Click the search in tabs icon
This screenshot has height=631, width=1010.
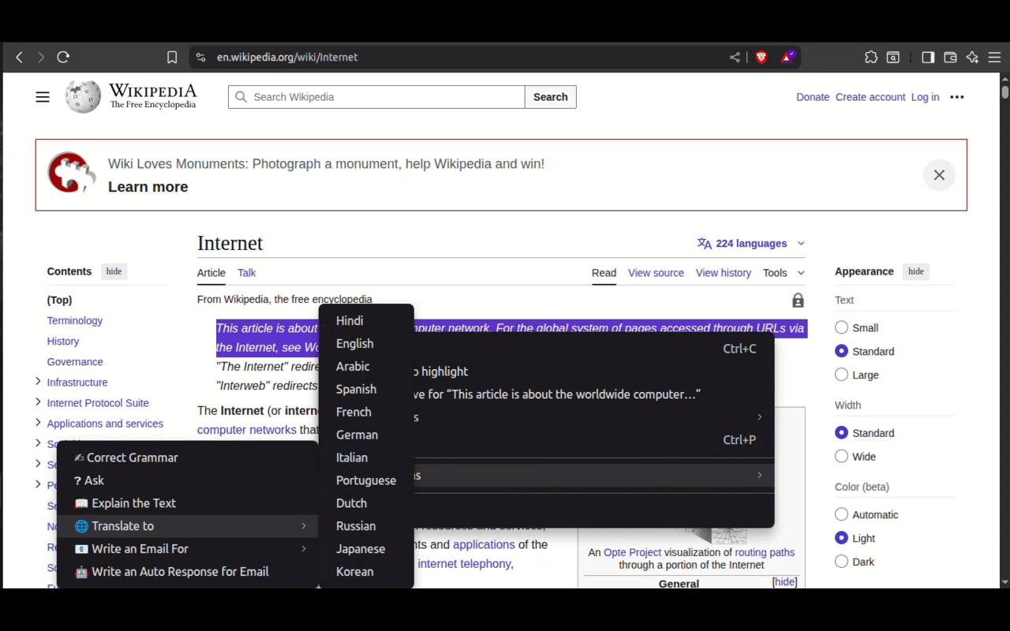892,57
